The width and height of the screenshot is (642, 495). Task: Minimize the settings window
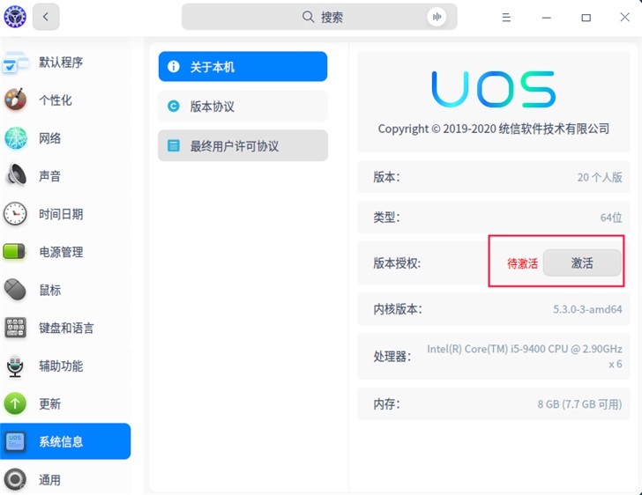click(546, 18)
